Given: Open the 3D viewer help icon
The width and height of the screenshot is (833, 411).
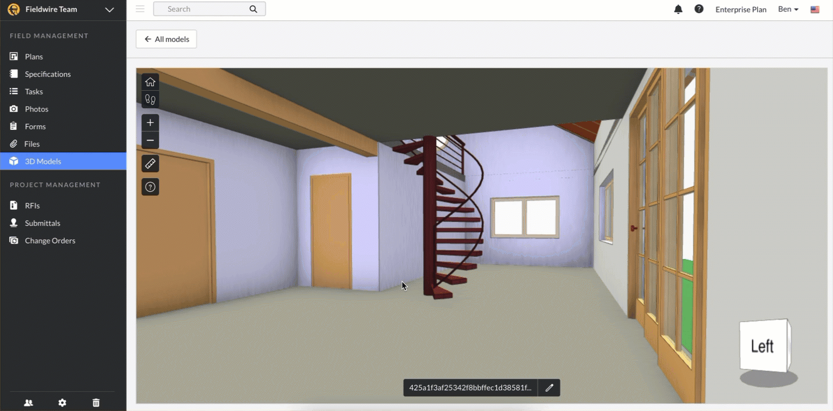Looking at the screenshot, I should [150, 187].
